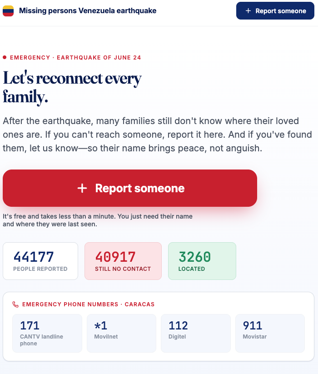The height and width of the screenshot is (374, 318).
Task: Select the 40917 Still No Contact card
Action: pyautogui.click(x=123, y=261)
